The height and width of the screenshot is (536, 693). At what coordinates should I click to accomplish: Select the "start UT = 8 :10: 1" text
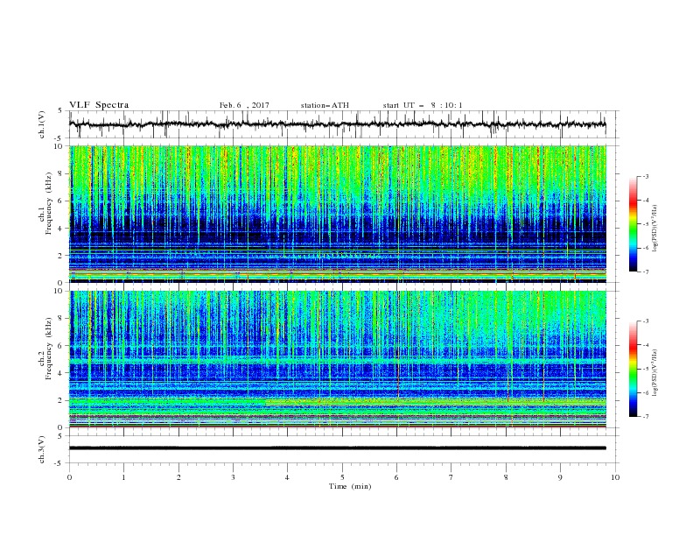click(x=423, y=105)
